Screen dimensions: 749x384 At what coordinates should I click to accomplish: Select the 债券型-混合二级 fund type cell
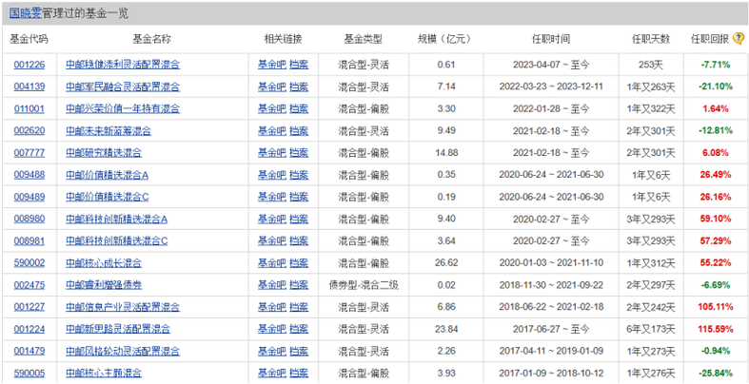coord(364,285)
